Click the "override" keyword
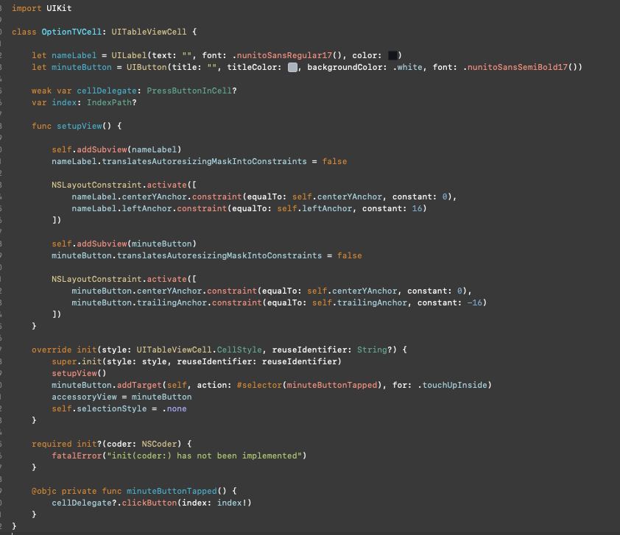This screenshot has height=535, width=620. (x=52, y=350)
